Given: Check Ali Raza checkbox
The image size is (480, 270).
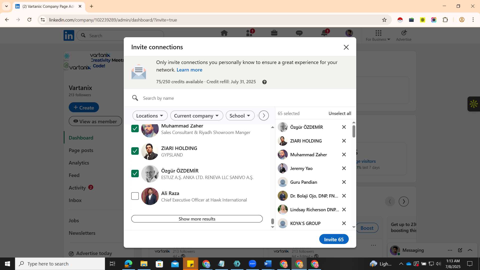Looking at the screenshot, I should (x=135, y=196).
